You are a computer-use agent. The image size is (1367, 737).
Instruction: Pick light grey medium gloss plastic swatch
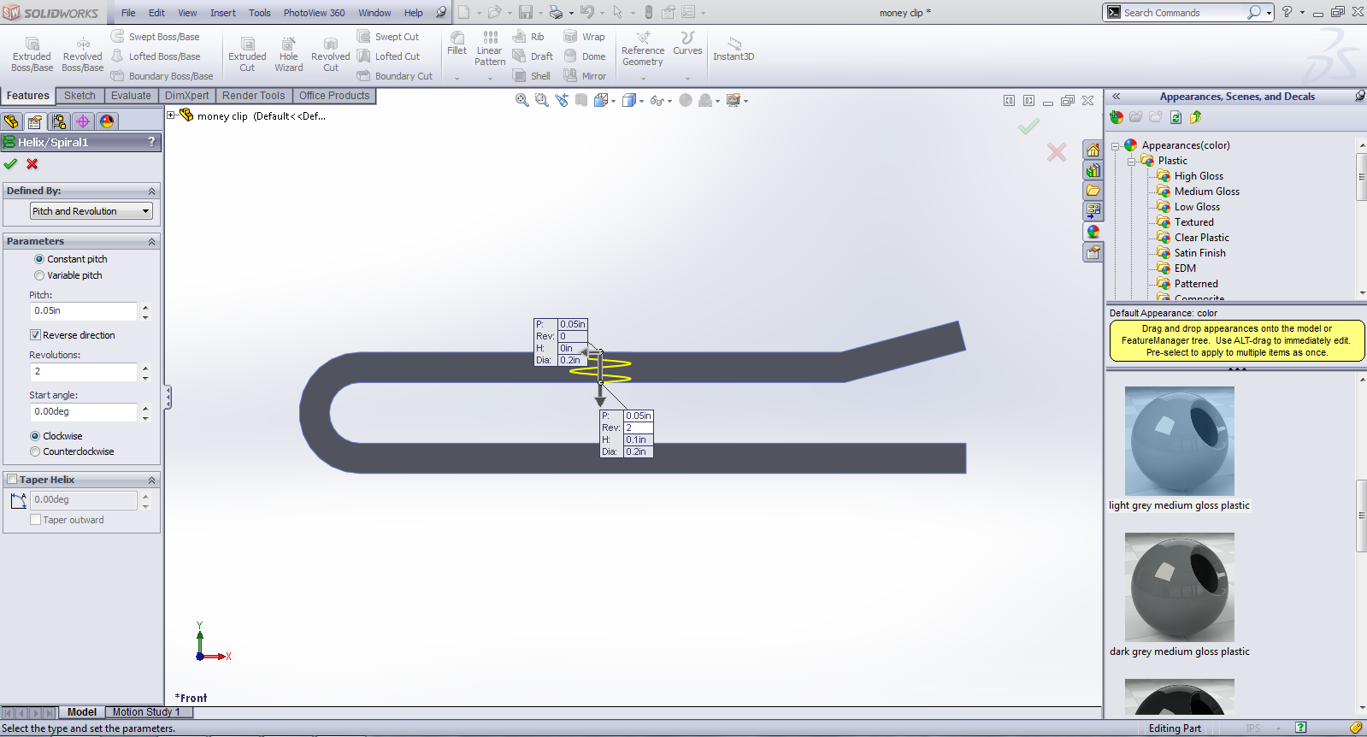point(1180,441)
